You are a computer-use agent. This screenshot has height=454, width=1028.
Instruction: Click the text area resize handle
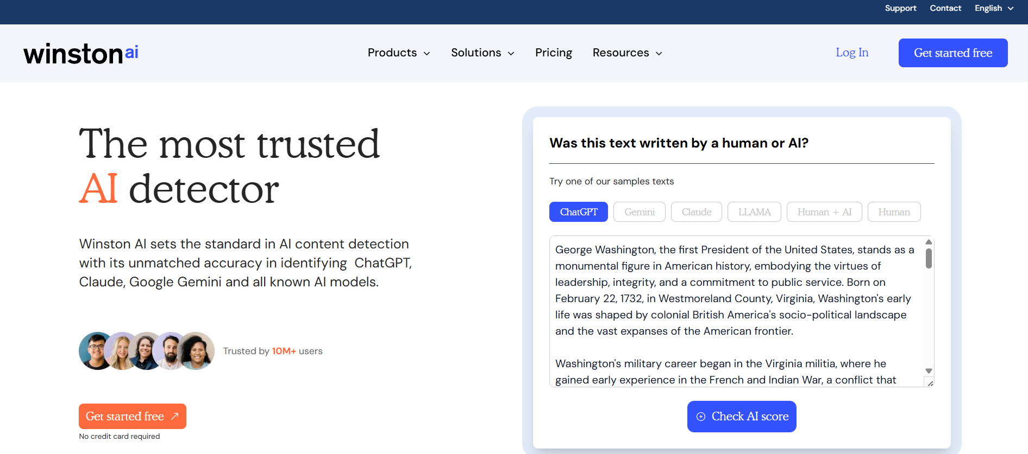930,383
